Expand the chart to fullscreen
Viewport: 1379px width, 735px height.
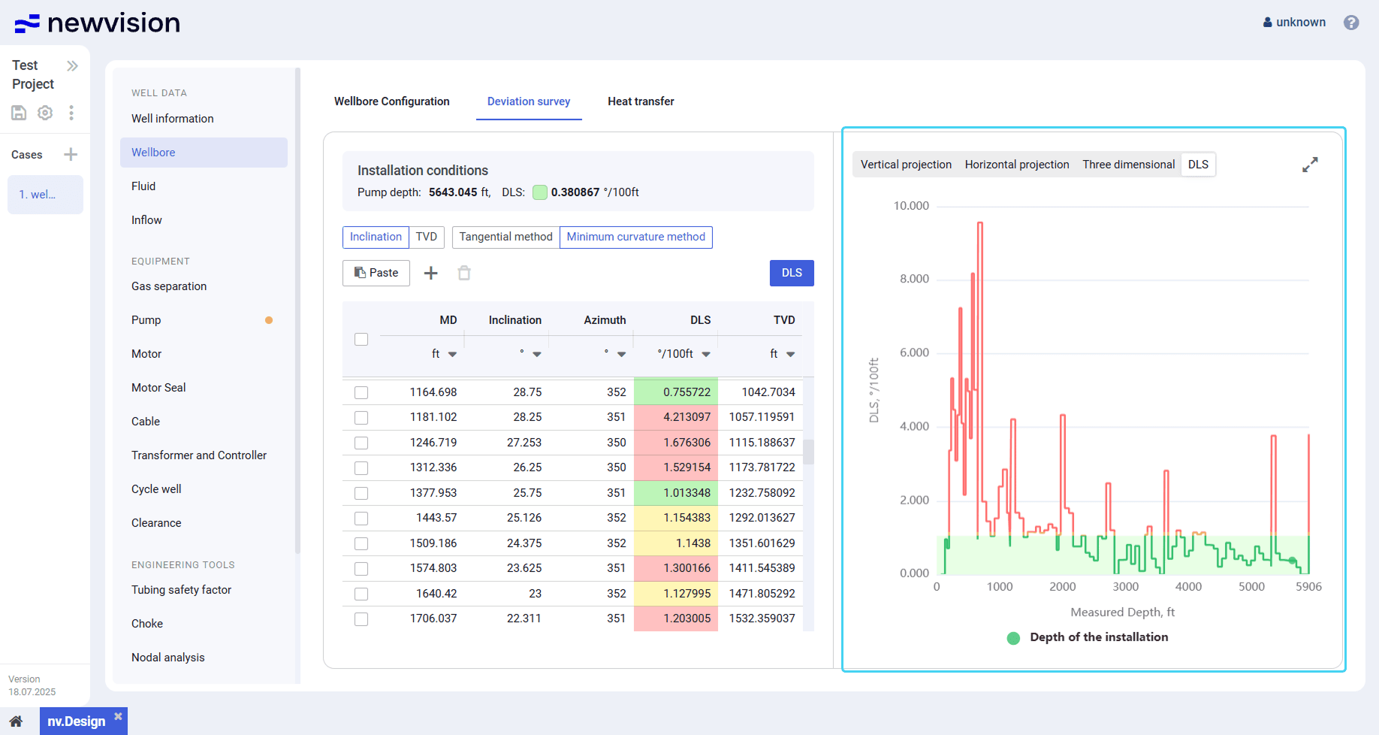pos(1310,165)
